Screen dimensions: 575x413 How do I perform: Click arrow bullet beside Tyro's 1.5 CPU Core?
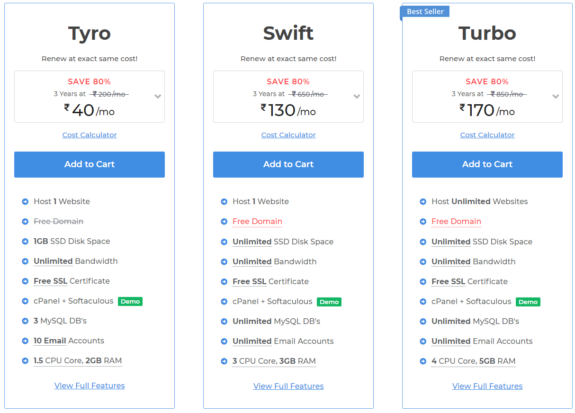point(25,361)
